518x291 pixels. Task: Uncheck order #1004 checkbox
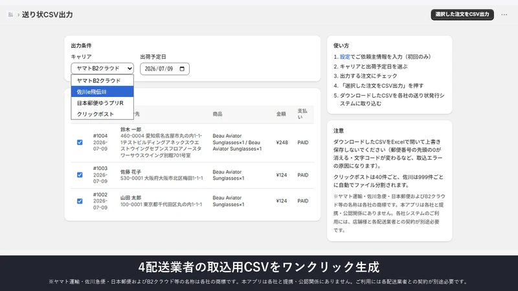(80, 142)
